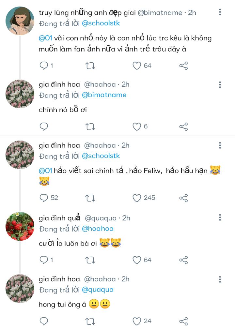
Task: Retweet the bimatname tweet
Action: (x=90, y=66)
